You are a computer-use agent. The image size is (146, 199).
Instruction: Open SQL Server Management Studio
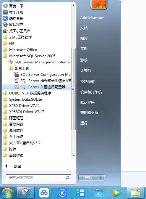39,62
